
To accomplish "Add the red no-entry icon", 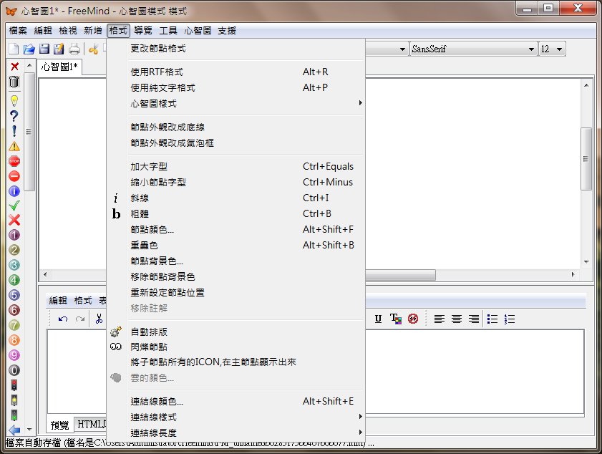I will (14, 176).
